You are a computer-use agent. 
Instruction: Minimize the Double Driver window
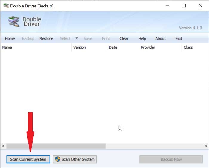point(167,6)
